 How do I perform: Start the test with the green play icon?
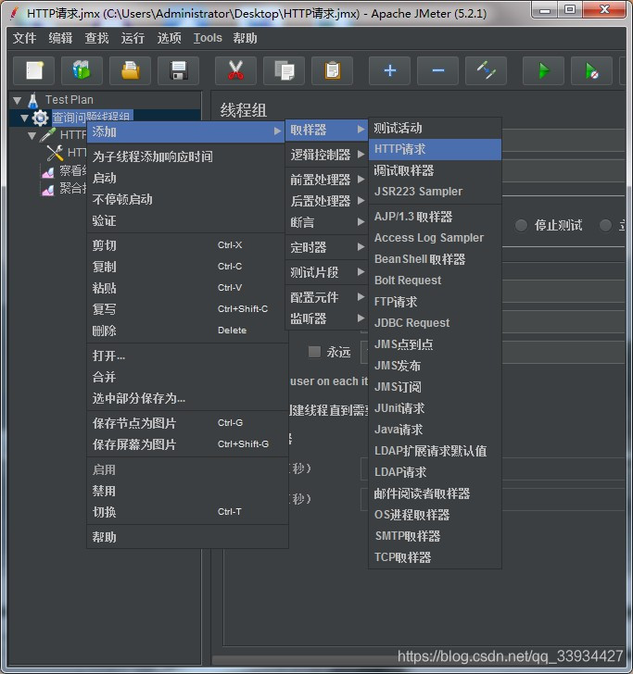[x=543, y=70]
